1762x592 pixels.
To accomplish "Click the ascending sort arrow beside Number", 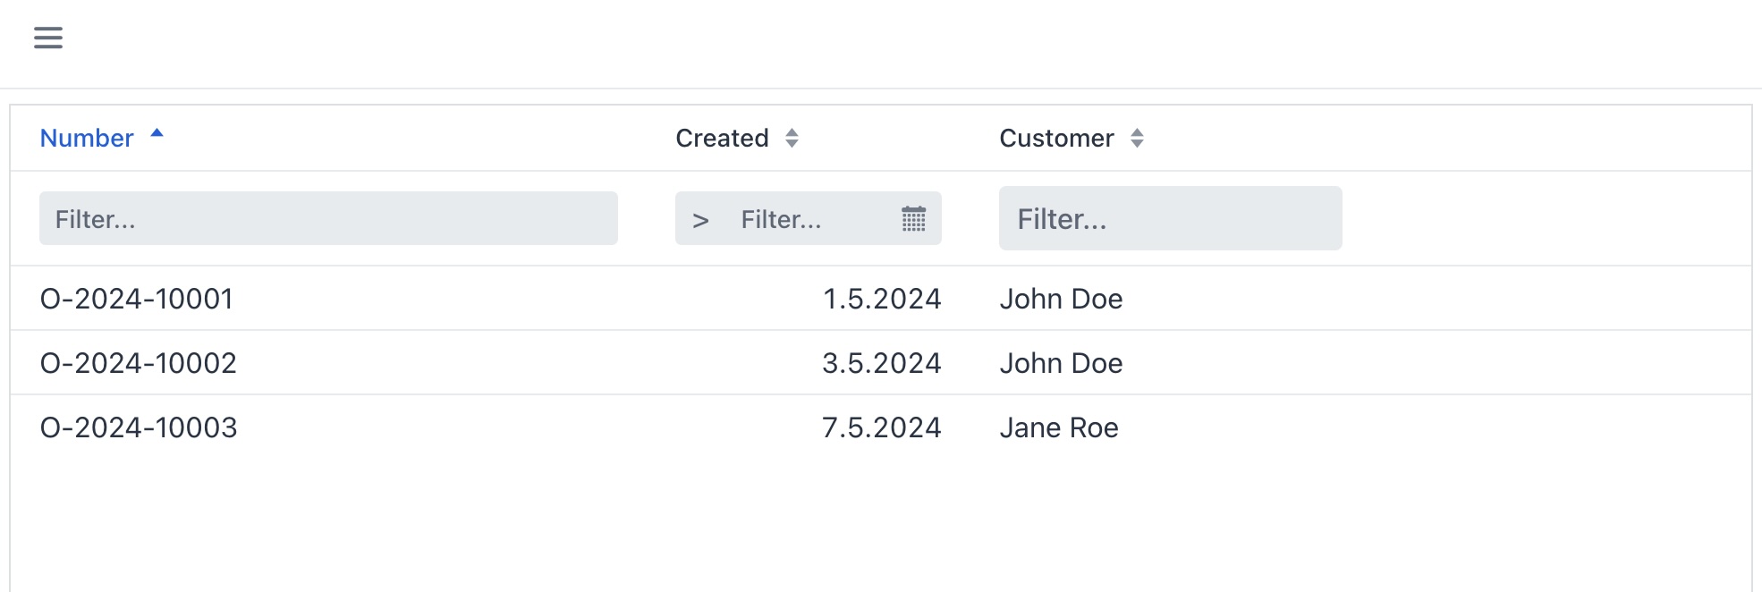I will point(157,133).
